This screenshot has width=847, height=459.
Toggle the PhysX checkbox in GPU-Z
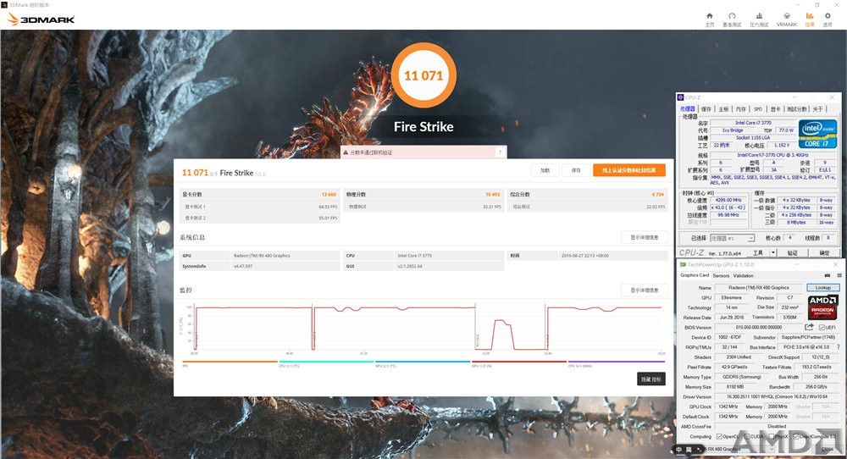[x=772, y=436]
